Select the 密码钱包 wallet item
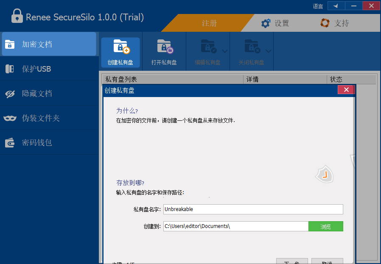 click(49, 142)
